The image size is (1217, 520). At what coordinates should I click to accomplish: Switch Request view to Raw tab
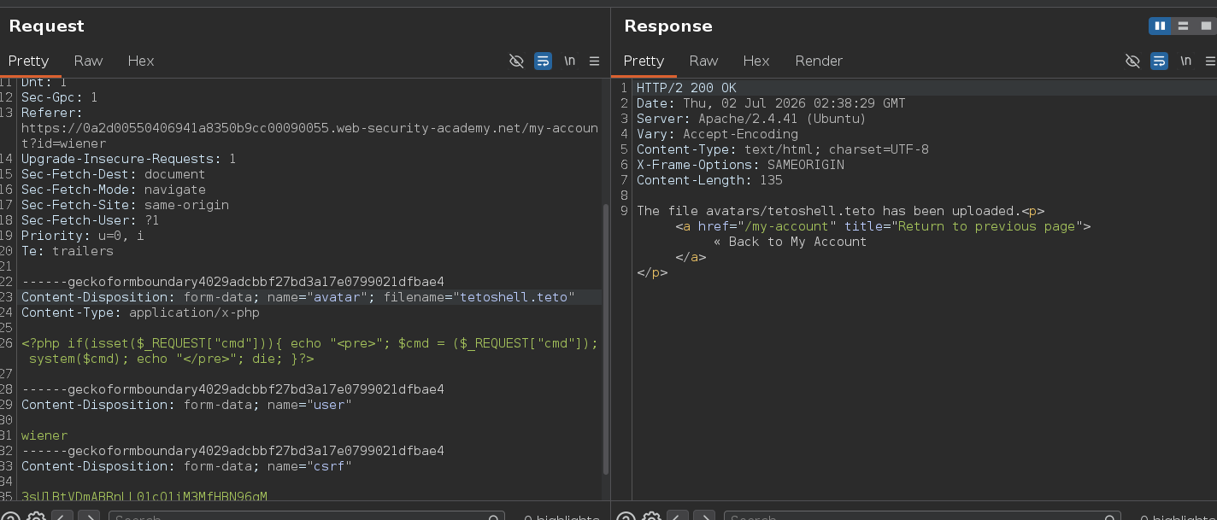tap(88, 61)
